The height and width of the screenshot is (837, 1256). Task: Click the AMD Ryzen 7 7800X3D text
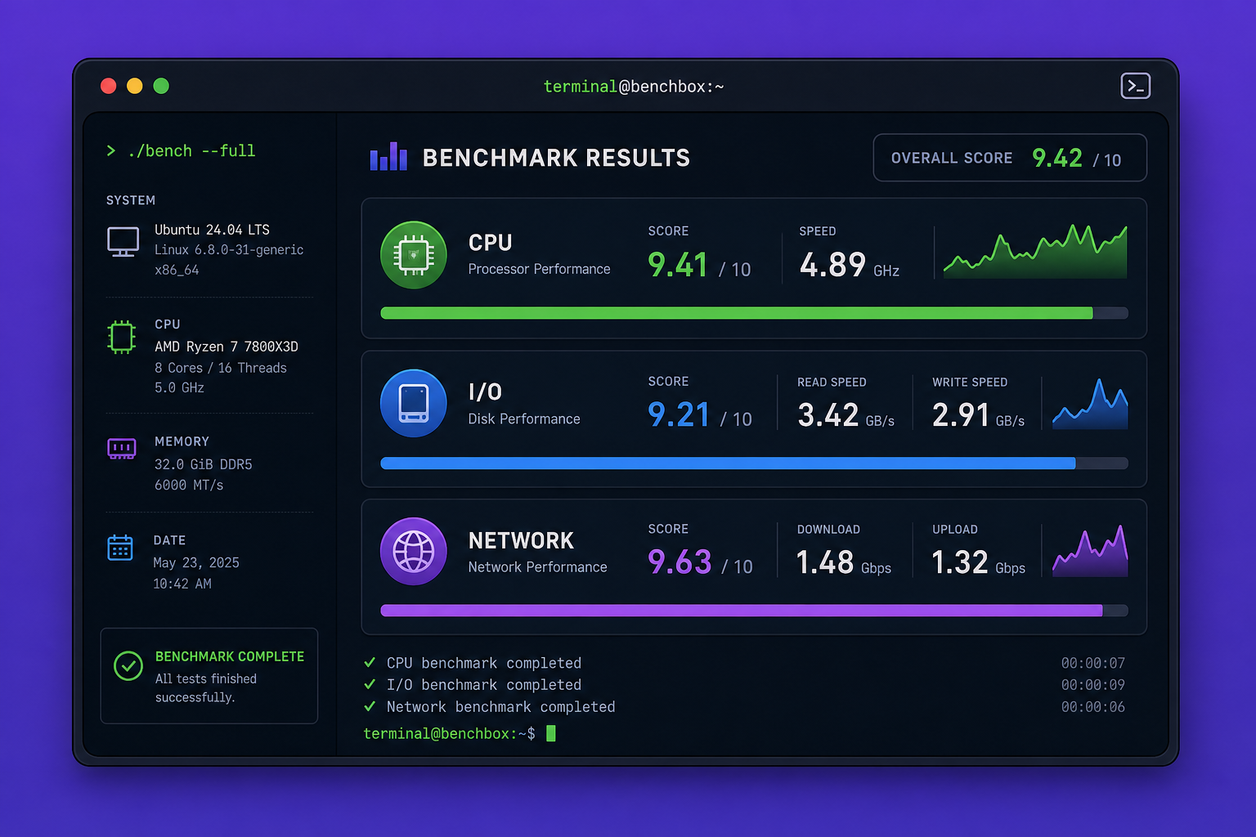coord(227,347)
